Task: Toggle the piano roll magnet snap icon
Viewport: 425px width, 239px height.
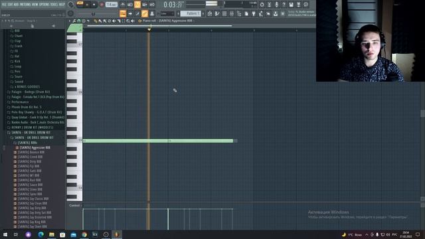Action: point(79,21)
